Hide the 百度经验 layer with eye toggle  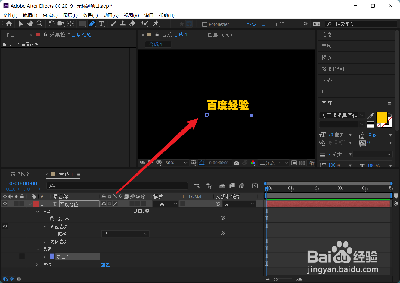tap(5, 204)
